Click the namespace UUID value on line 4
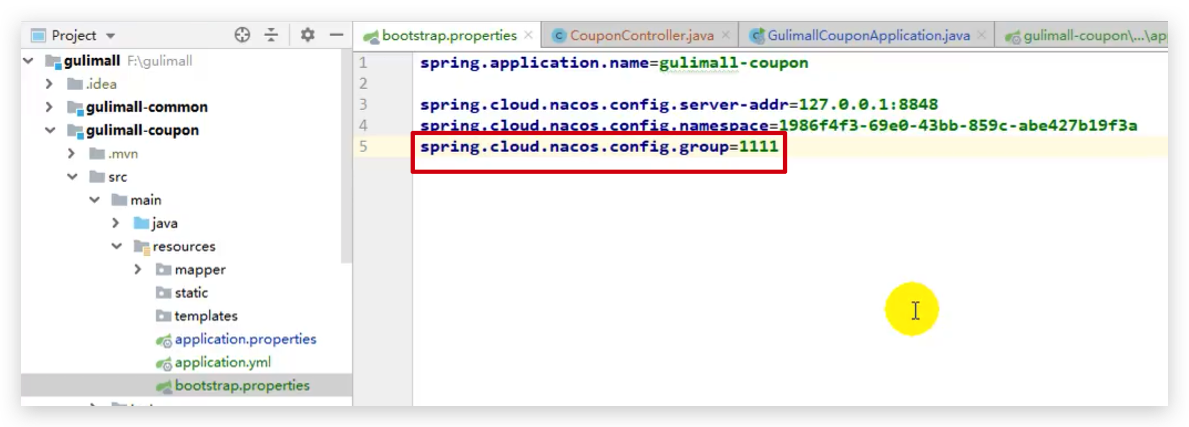Image resolution: width=1189 pixels, height=427 pixels. pyautogui.click(x=958, y=125)
